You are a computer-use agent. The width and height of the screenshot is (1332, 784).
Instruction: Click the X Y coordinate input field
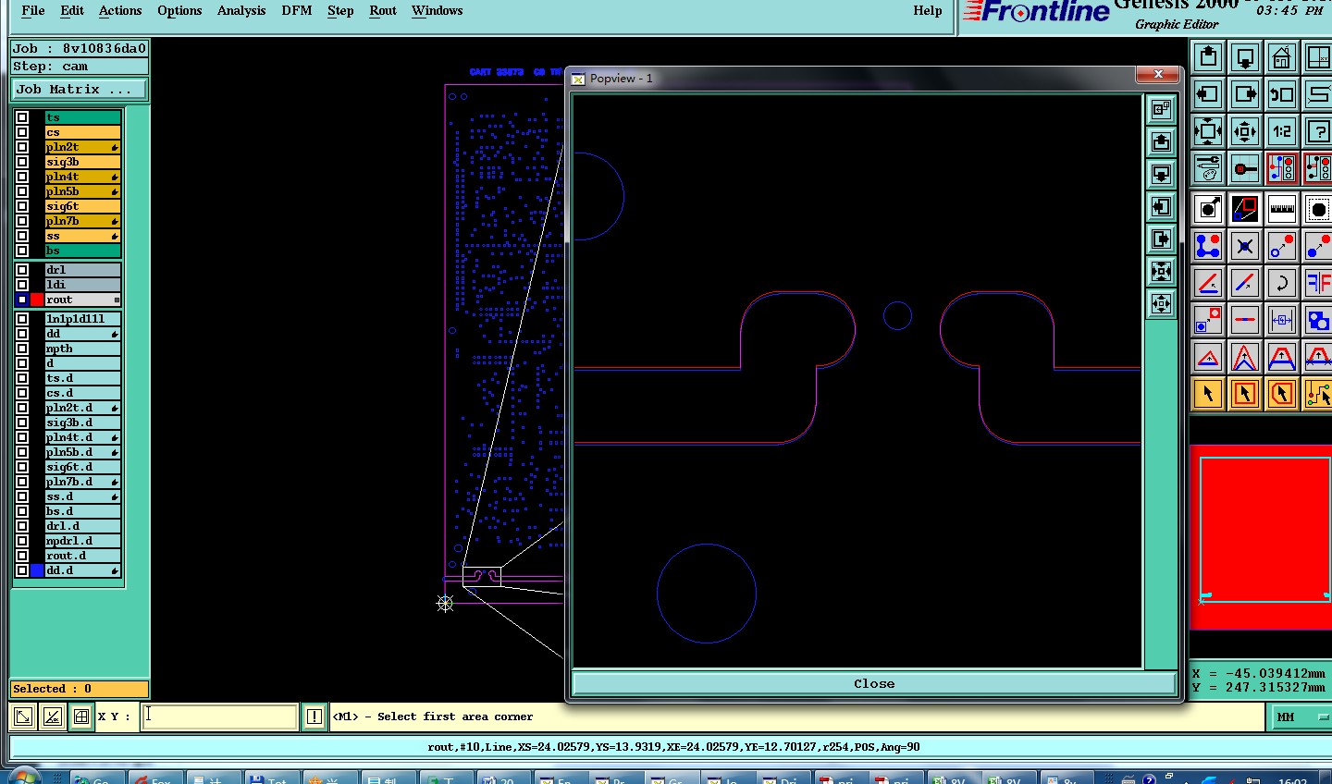tap(219, 717)
